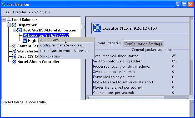The width and height of the screenshot is (195, 118).
Task: Click the Load Balancer title bar X icon
Action: click(x=4, y=4)
